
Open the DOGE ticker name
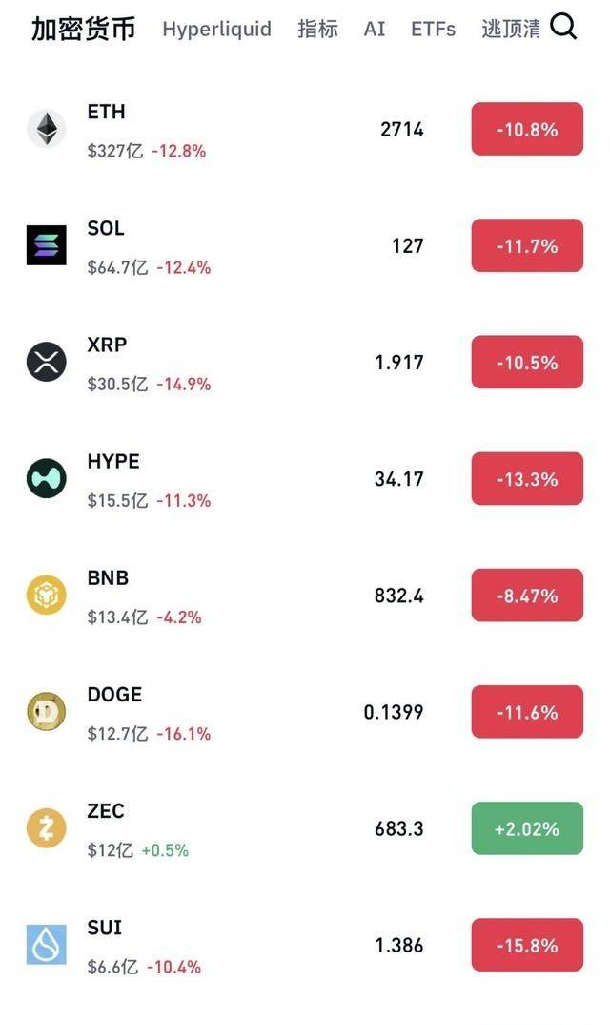coord(114,695)
